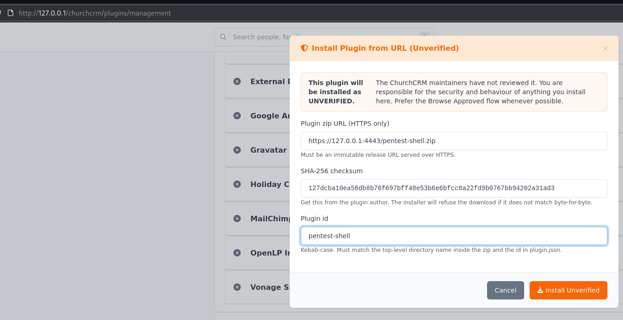Open the OpenLP plugin row

click(x=257, y=253)
